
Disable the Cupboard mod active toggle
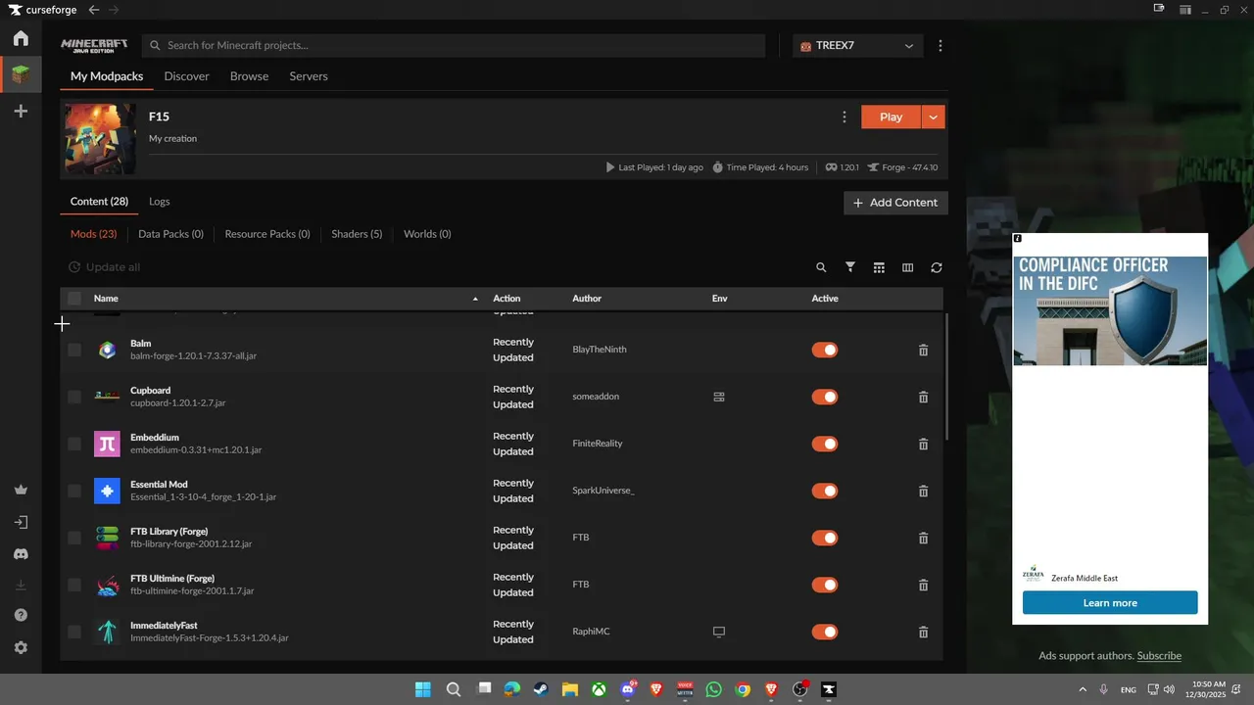click(825, 397)
